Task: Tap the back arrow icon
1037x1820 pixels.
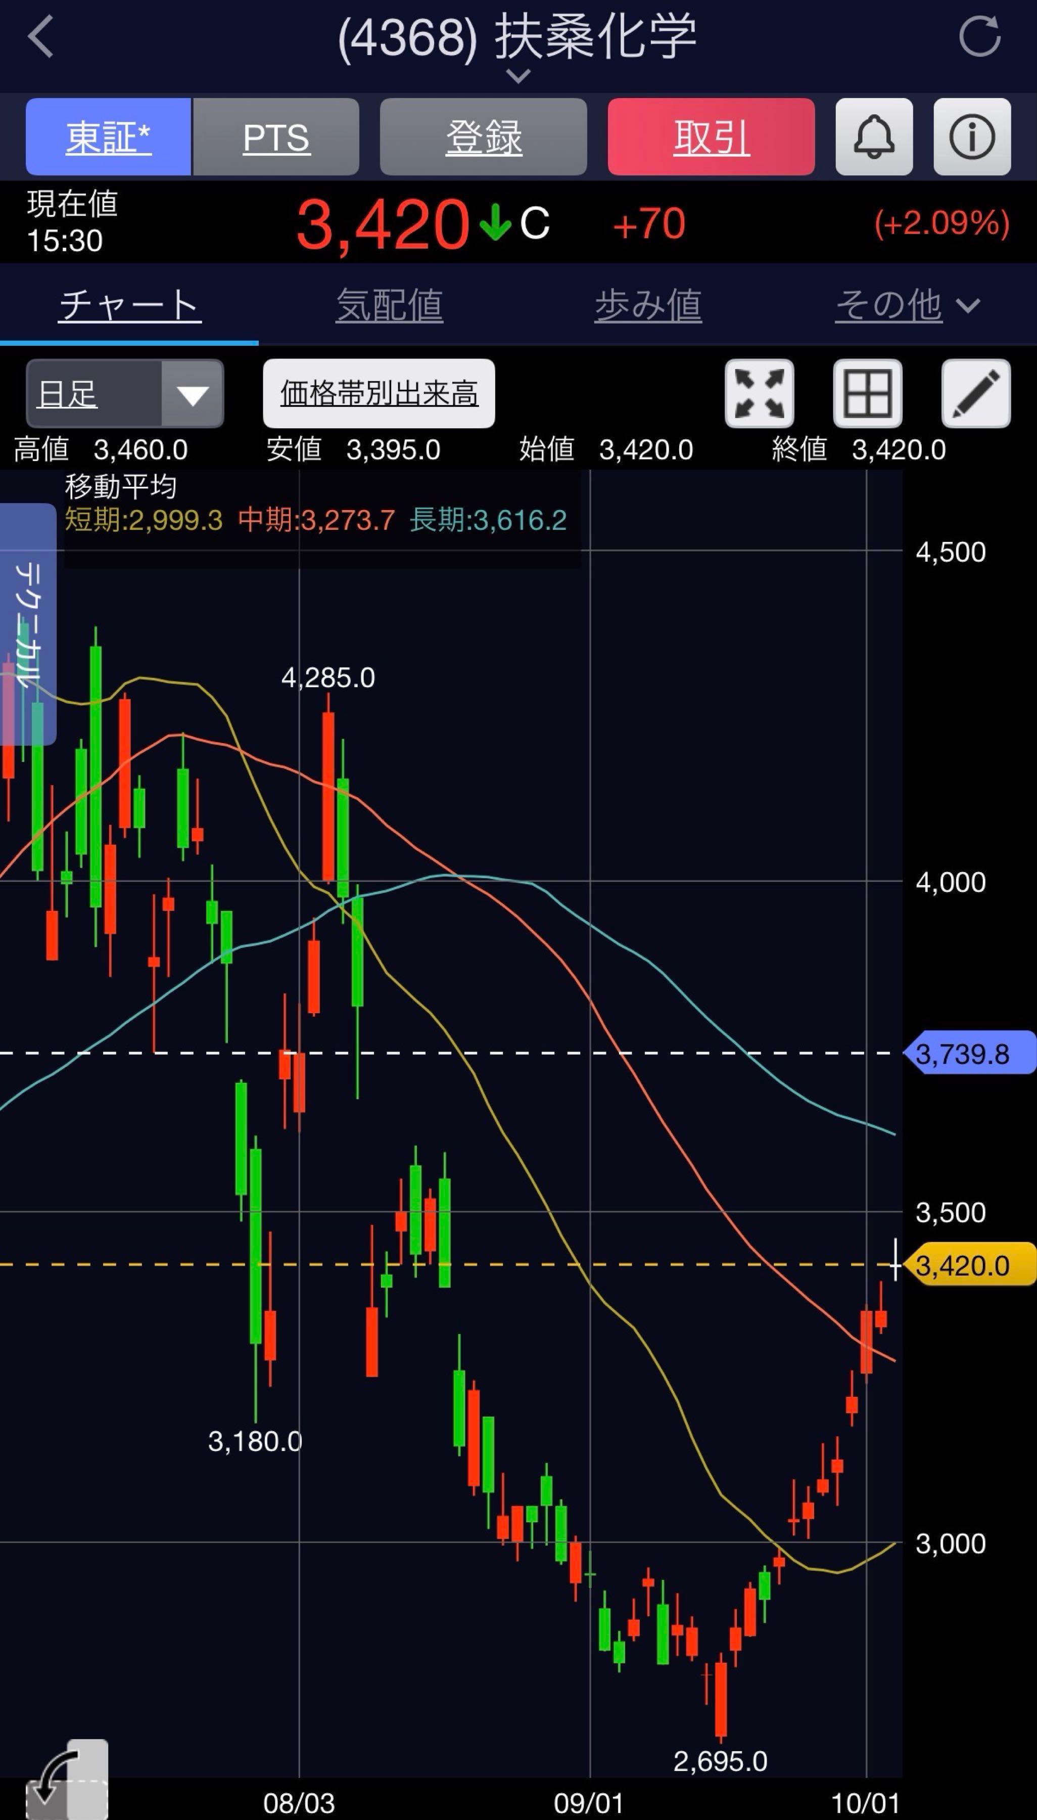Action: tap(40, 36)
